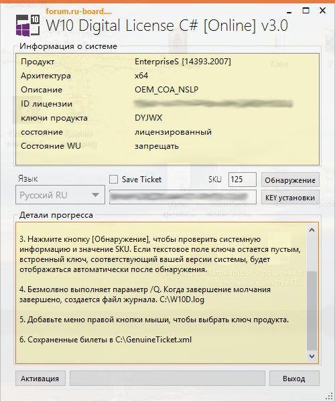The width and height of the screenshot is (335, 402).
Task: Minimize the W10 Digital License window
Action: 289,11
